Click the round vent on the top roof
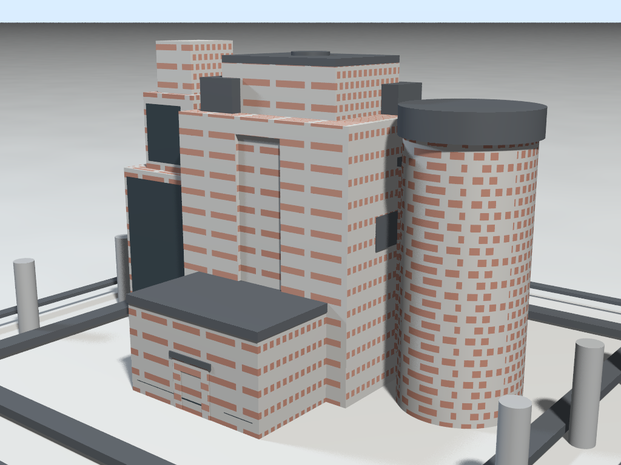The height and width of the screenshot is (465, 621). (310, 53)
